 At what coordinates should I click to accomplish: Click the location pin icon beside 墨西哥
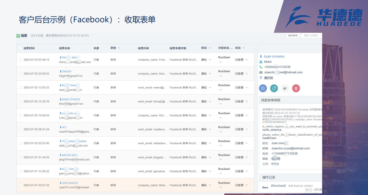click(261, 78)
